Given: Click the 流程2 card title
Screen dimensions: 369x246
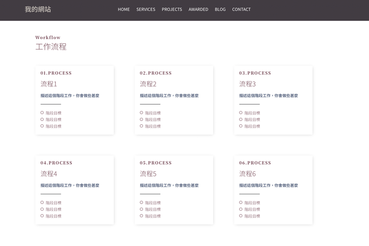Looking at the screenshot, I should [148, 84].
